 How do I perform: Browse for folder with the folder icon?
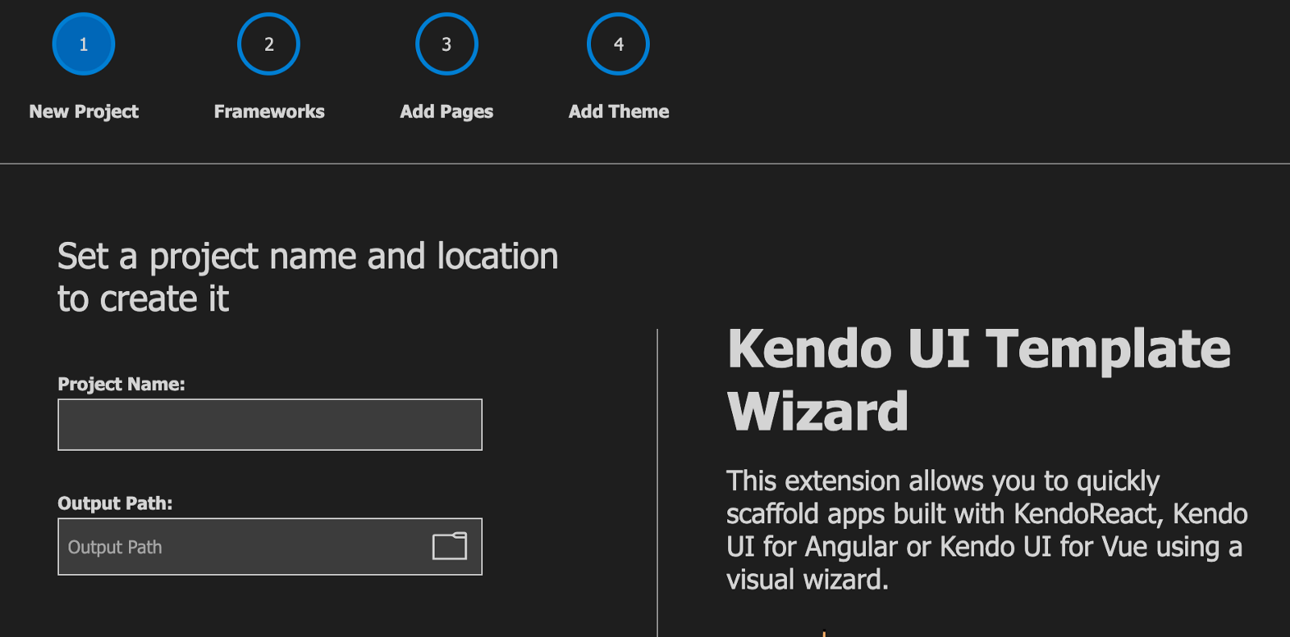[450, 546]
